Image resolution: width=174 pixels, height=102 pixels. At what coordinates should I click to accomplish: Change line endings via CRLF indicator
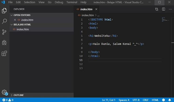click(x=146, y=100)
